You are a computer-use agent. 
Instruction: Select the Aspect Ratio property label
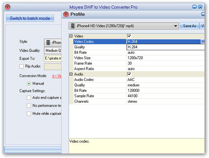84,69
